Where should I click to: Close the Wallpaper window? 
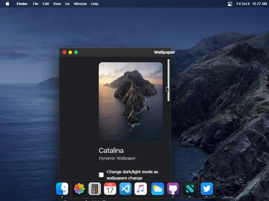(65, 52)
